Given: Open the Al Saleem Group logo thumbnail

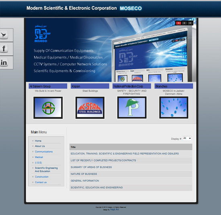Looking at the screenshot, I should point(48,107).
